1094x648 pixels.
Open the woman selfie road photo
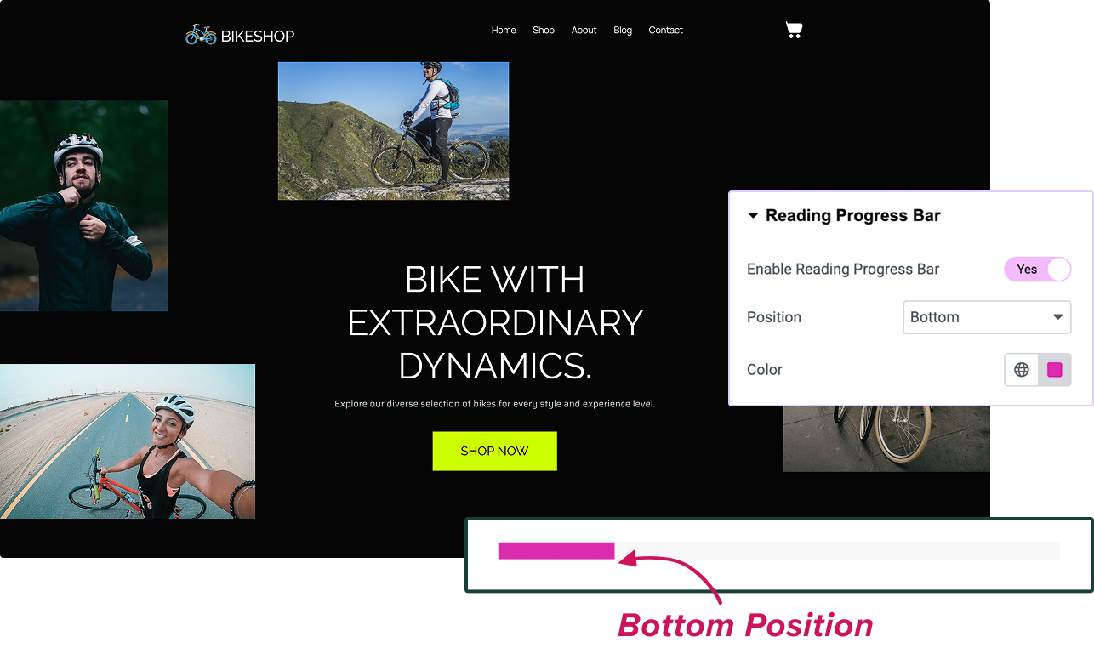click(128, 441)
